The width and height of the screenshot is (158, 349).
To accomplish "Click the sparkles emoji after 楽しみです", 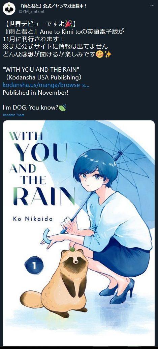I will pyautogui.click(x=108, y=54).
